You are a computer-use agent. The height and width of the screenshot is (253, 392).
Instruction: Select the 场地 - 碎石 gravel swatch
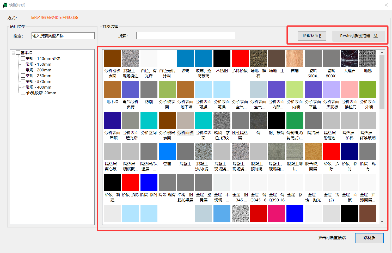[258, 59]
